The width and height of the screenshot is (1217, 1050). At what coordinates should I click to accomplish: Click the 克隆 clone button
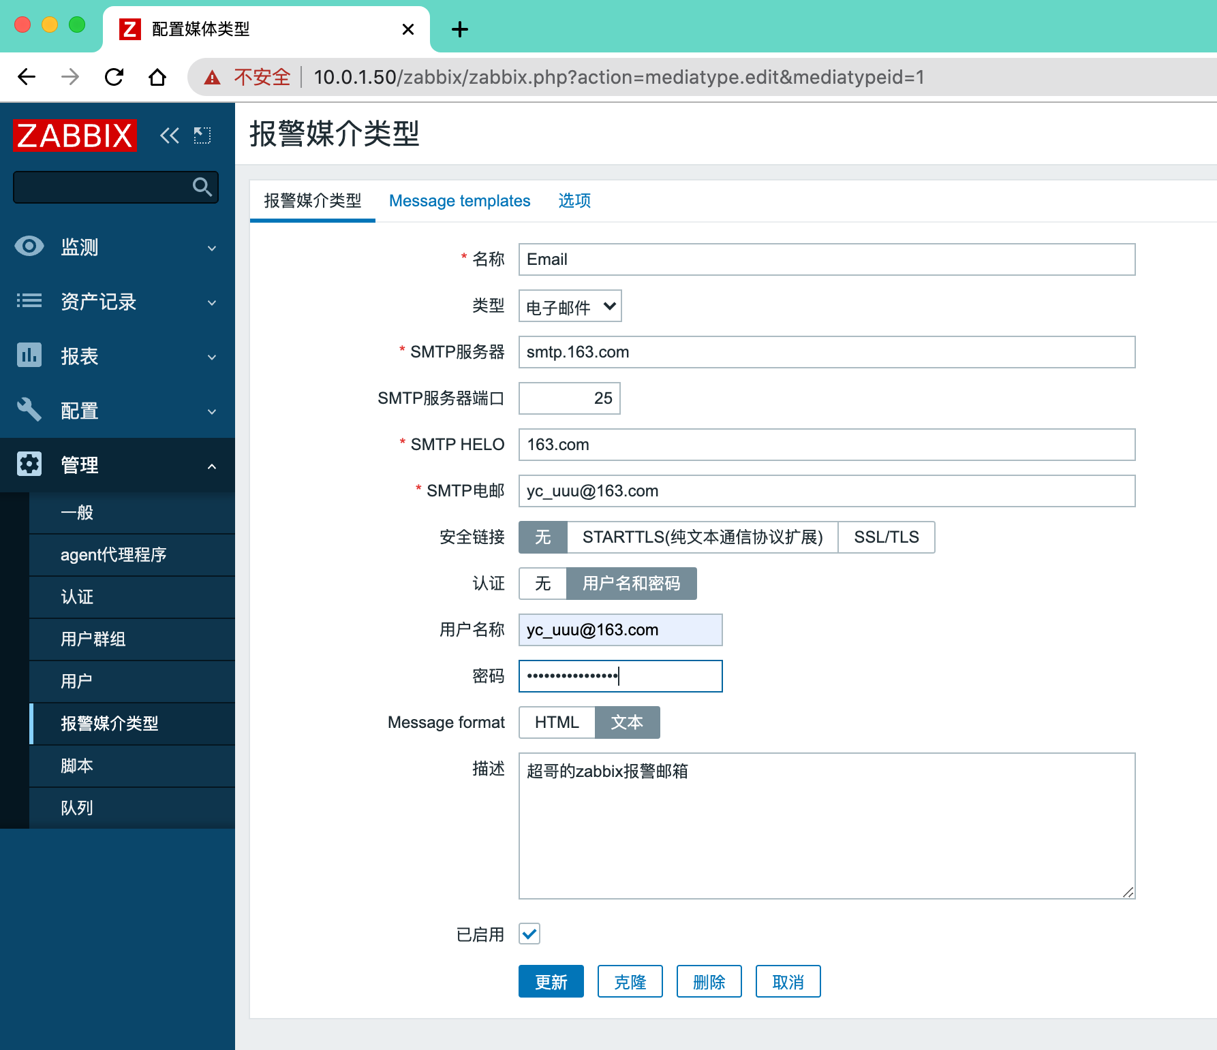630,981
